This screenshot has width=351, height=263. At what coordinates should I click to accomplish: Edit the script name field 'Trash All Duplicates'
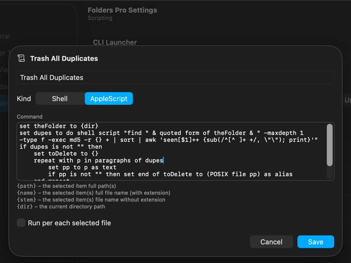pyautogui.click(x=176, y=77)
